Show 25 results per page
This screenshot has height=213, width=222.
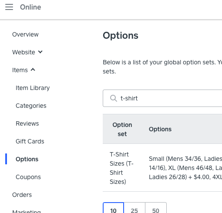(135, 208)
